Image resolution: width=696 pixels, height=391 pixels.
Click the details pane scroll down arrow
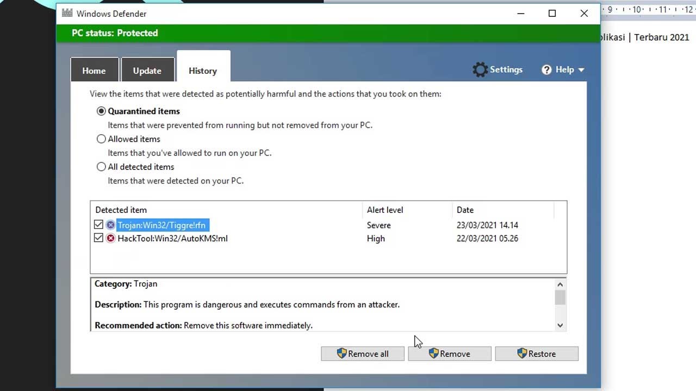pos(560,325)
